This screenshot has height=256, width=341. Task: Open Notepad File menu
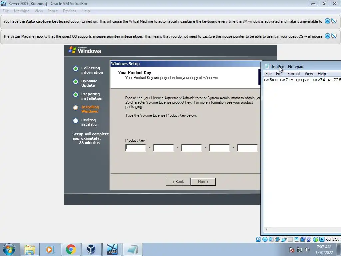268,74
